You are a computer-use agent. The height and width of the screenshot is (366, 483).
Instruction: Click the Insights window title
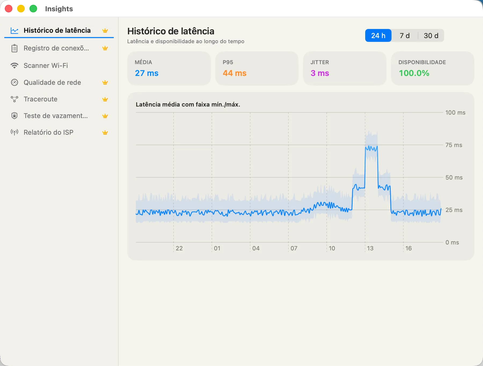(59, 9)
